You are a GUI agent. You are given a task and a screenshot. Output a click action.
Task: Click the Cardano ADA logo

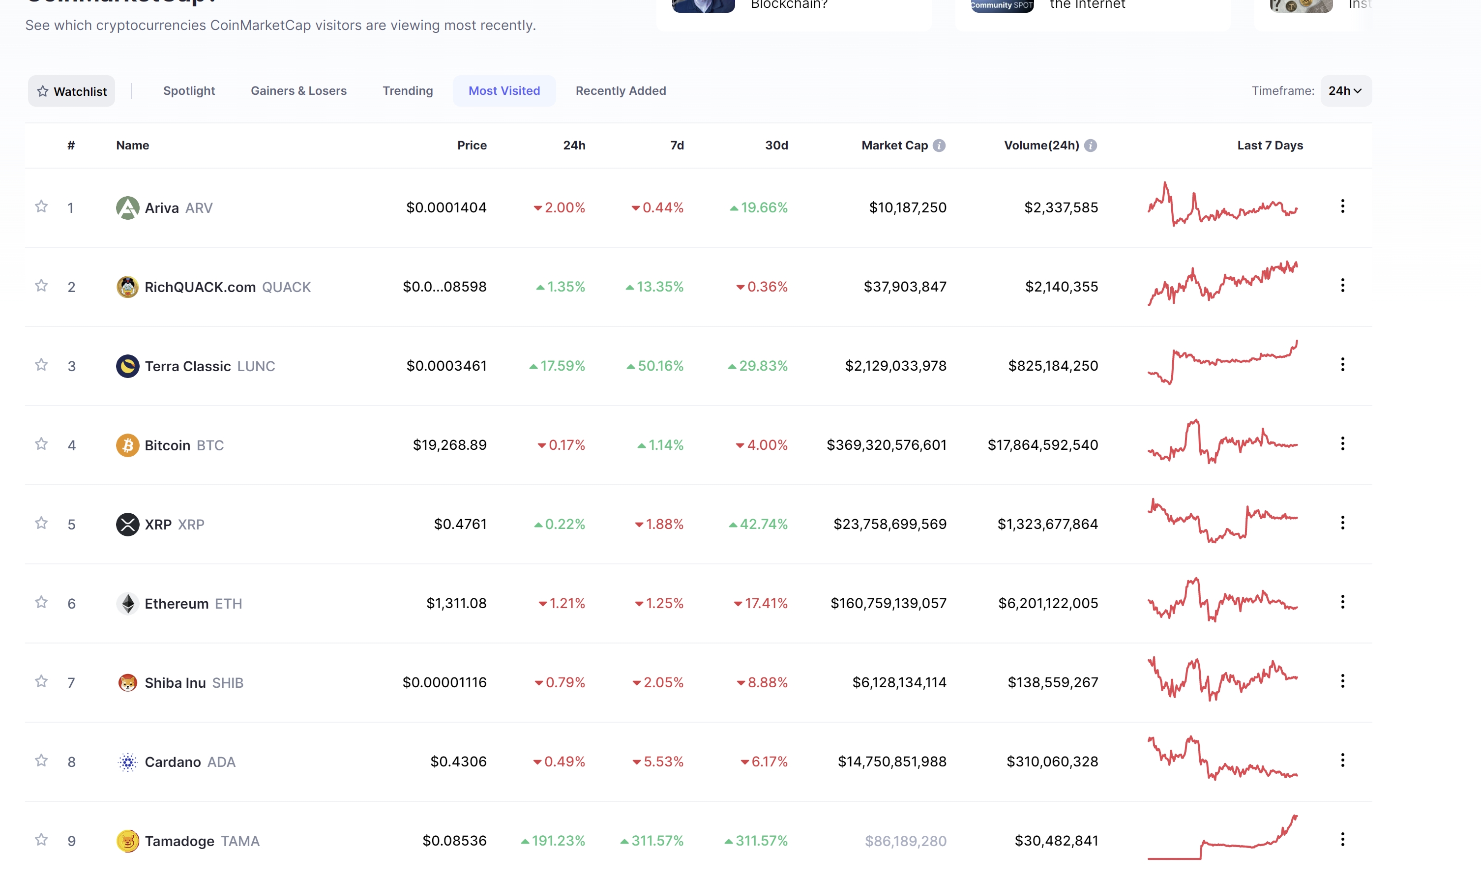tap(127, 762)
